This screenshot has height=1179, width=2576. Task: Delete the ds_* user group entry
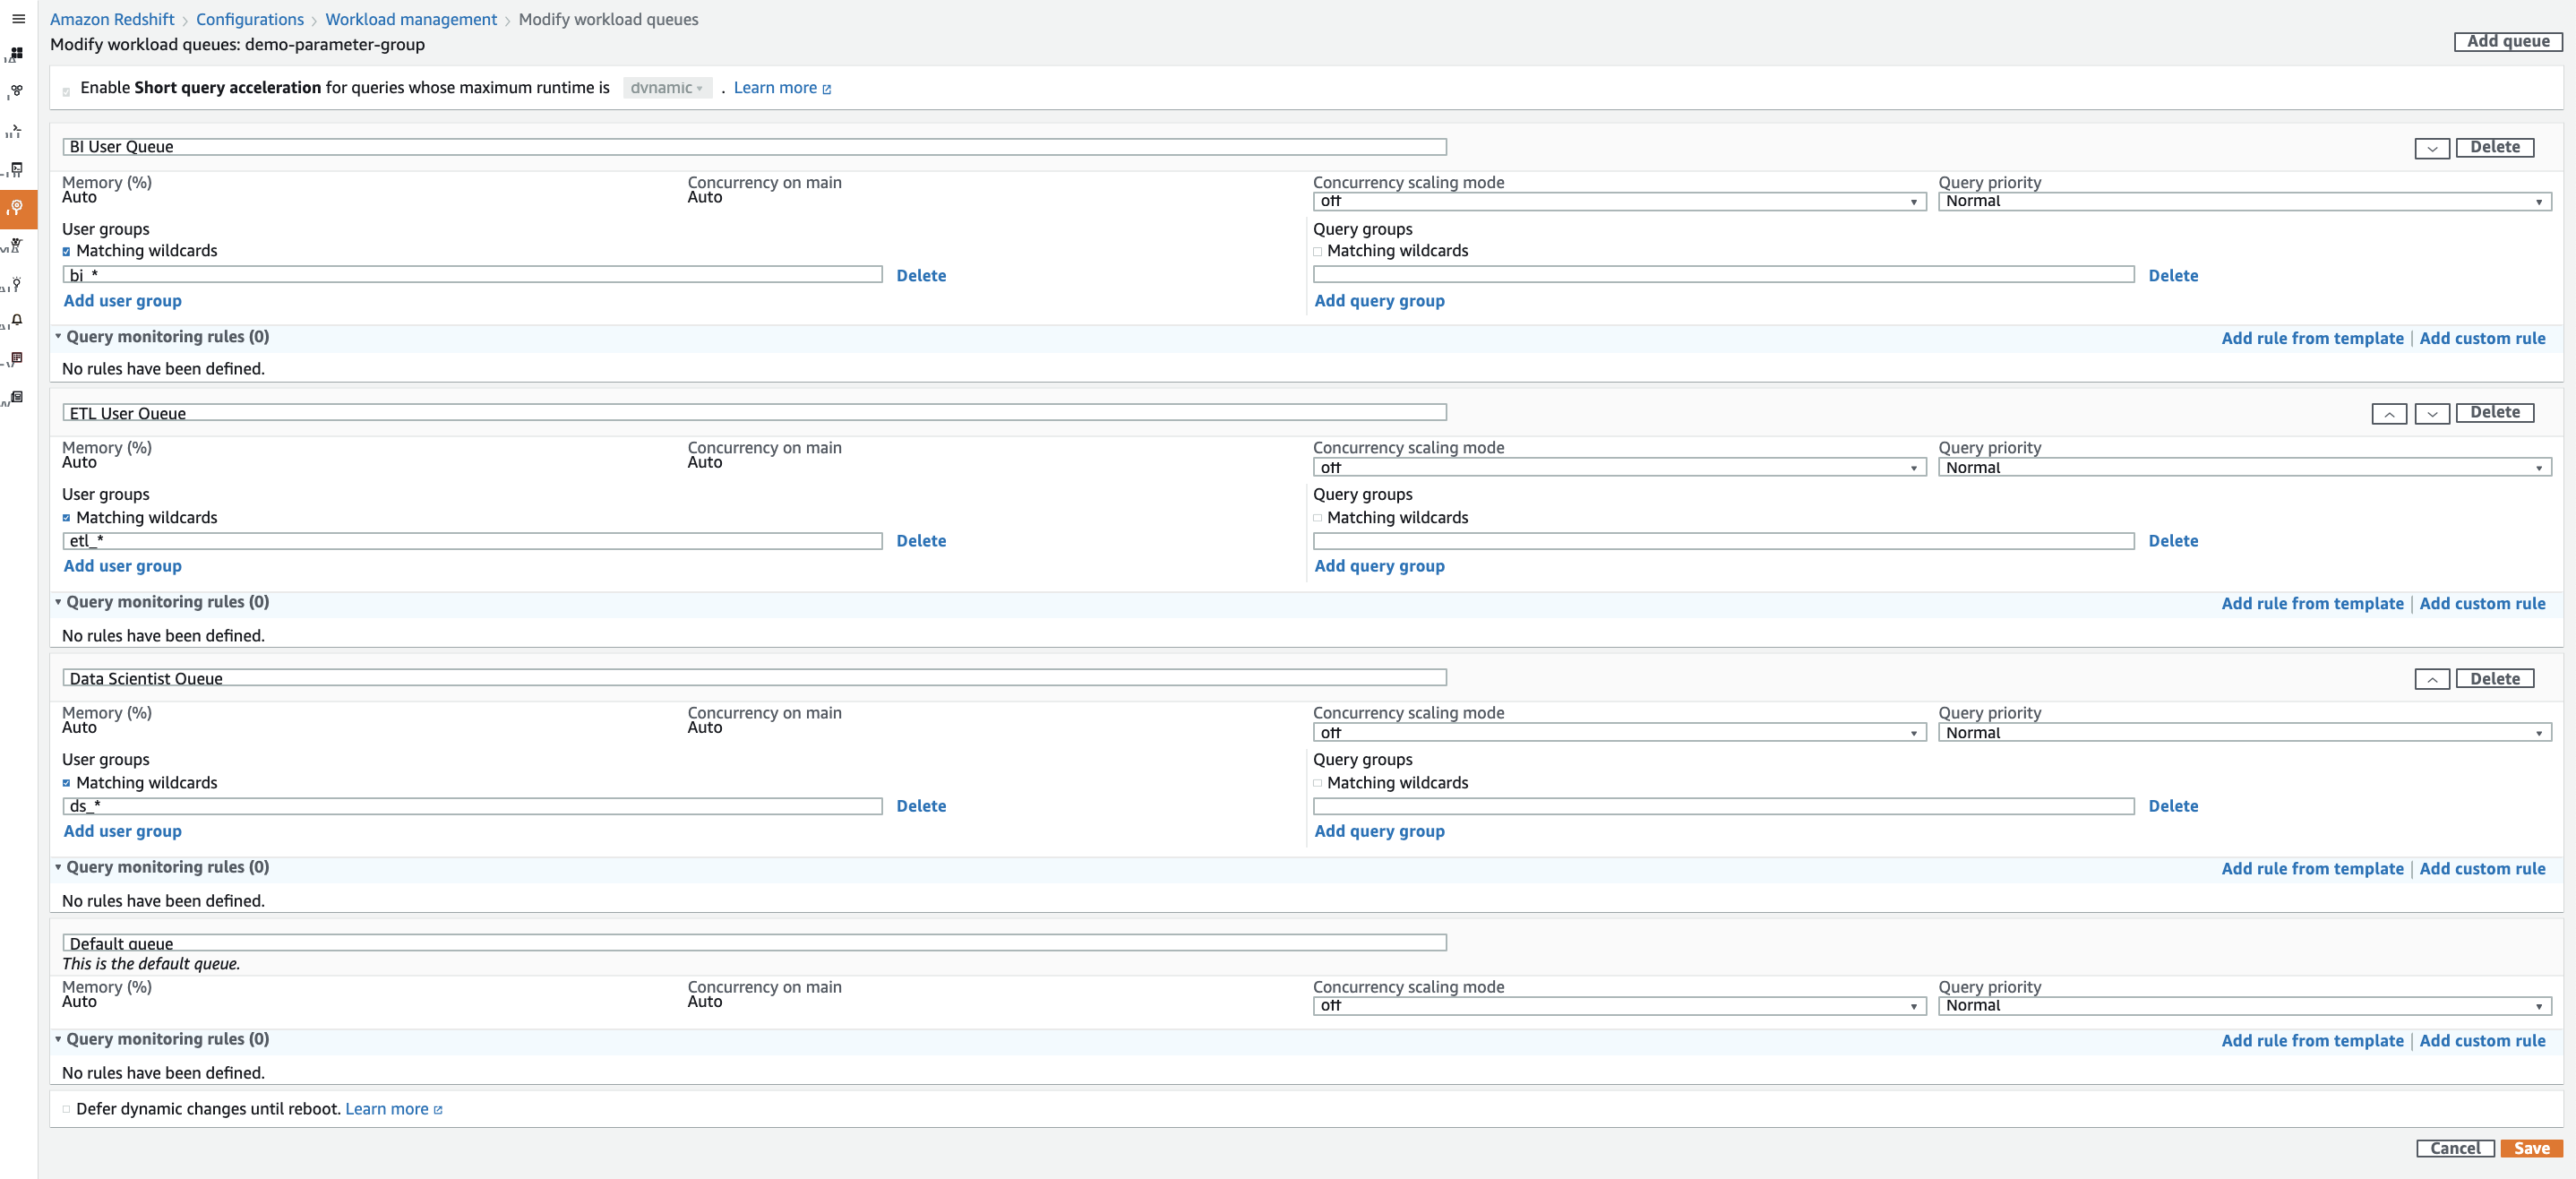(921, 806)
